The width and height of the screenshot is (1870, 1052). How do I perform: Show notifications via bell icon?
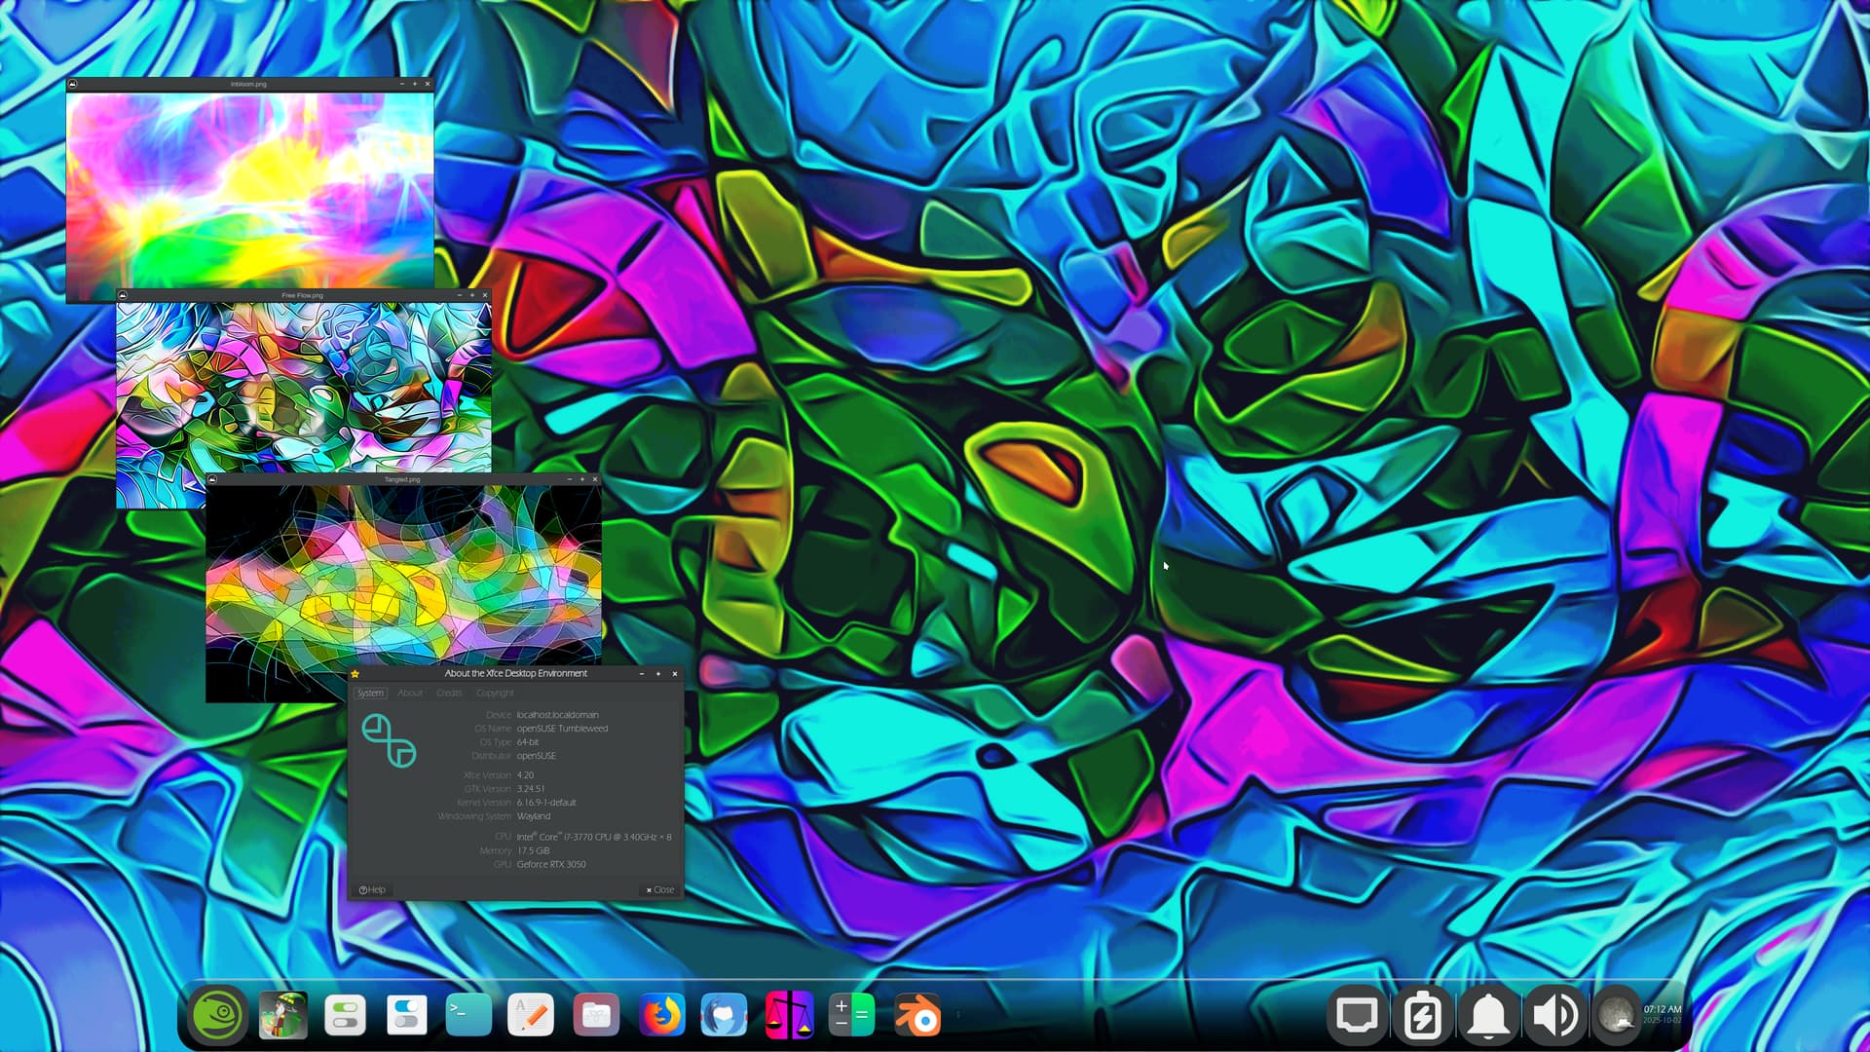tap(1487, 1015)
